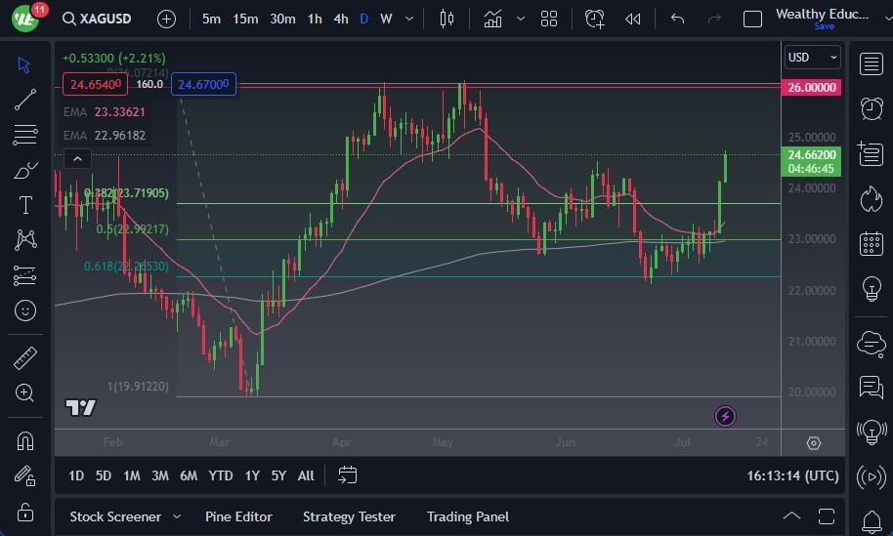The image size is (893, 536).
Task: Open the USD currency dropdown
Action: click(x=813, y=58)
